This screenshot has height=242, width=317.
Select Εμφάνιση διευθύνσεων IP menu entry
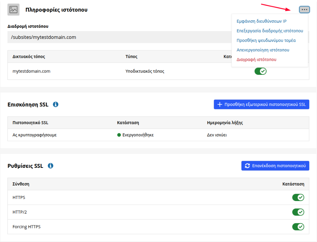[x=261, y=21]
